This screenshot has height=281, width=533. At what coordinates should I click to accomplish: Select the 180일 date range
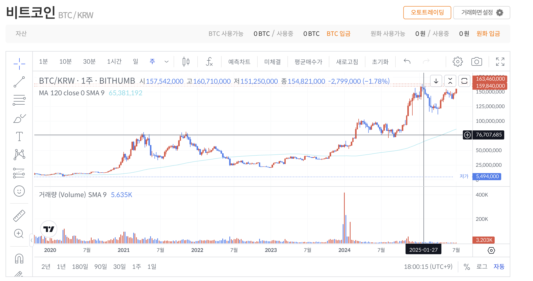click(80, 267)
